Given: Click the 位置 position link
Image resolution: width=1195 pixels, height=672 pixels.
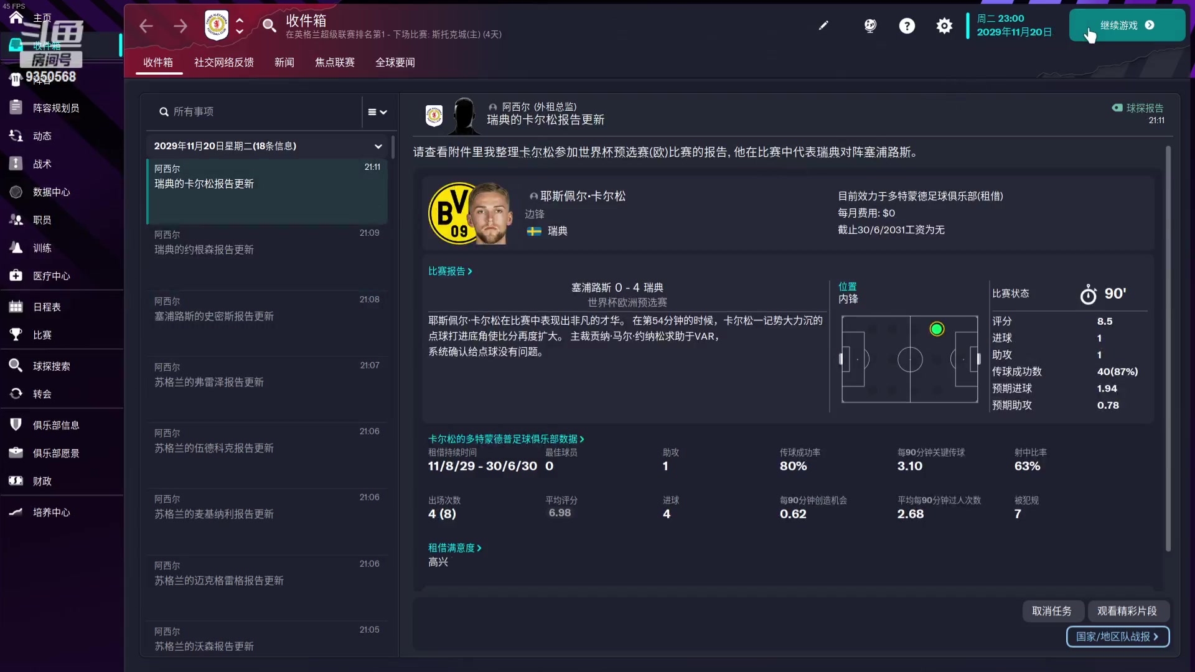Looking at the screenshot, I should [848, 287].
